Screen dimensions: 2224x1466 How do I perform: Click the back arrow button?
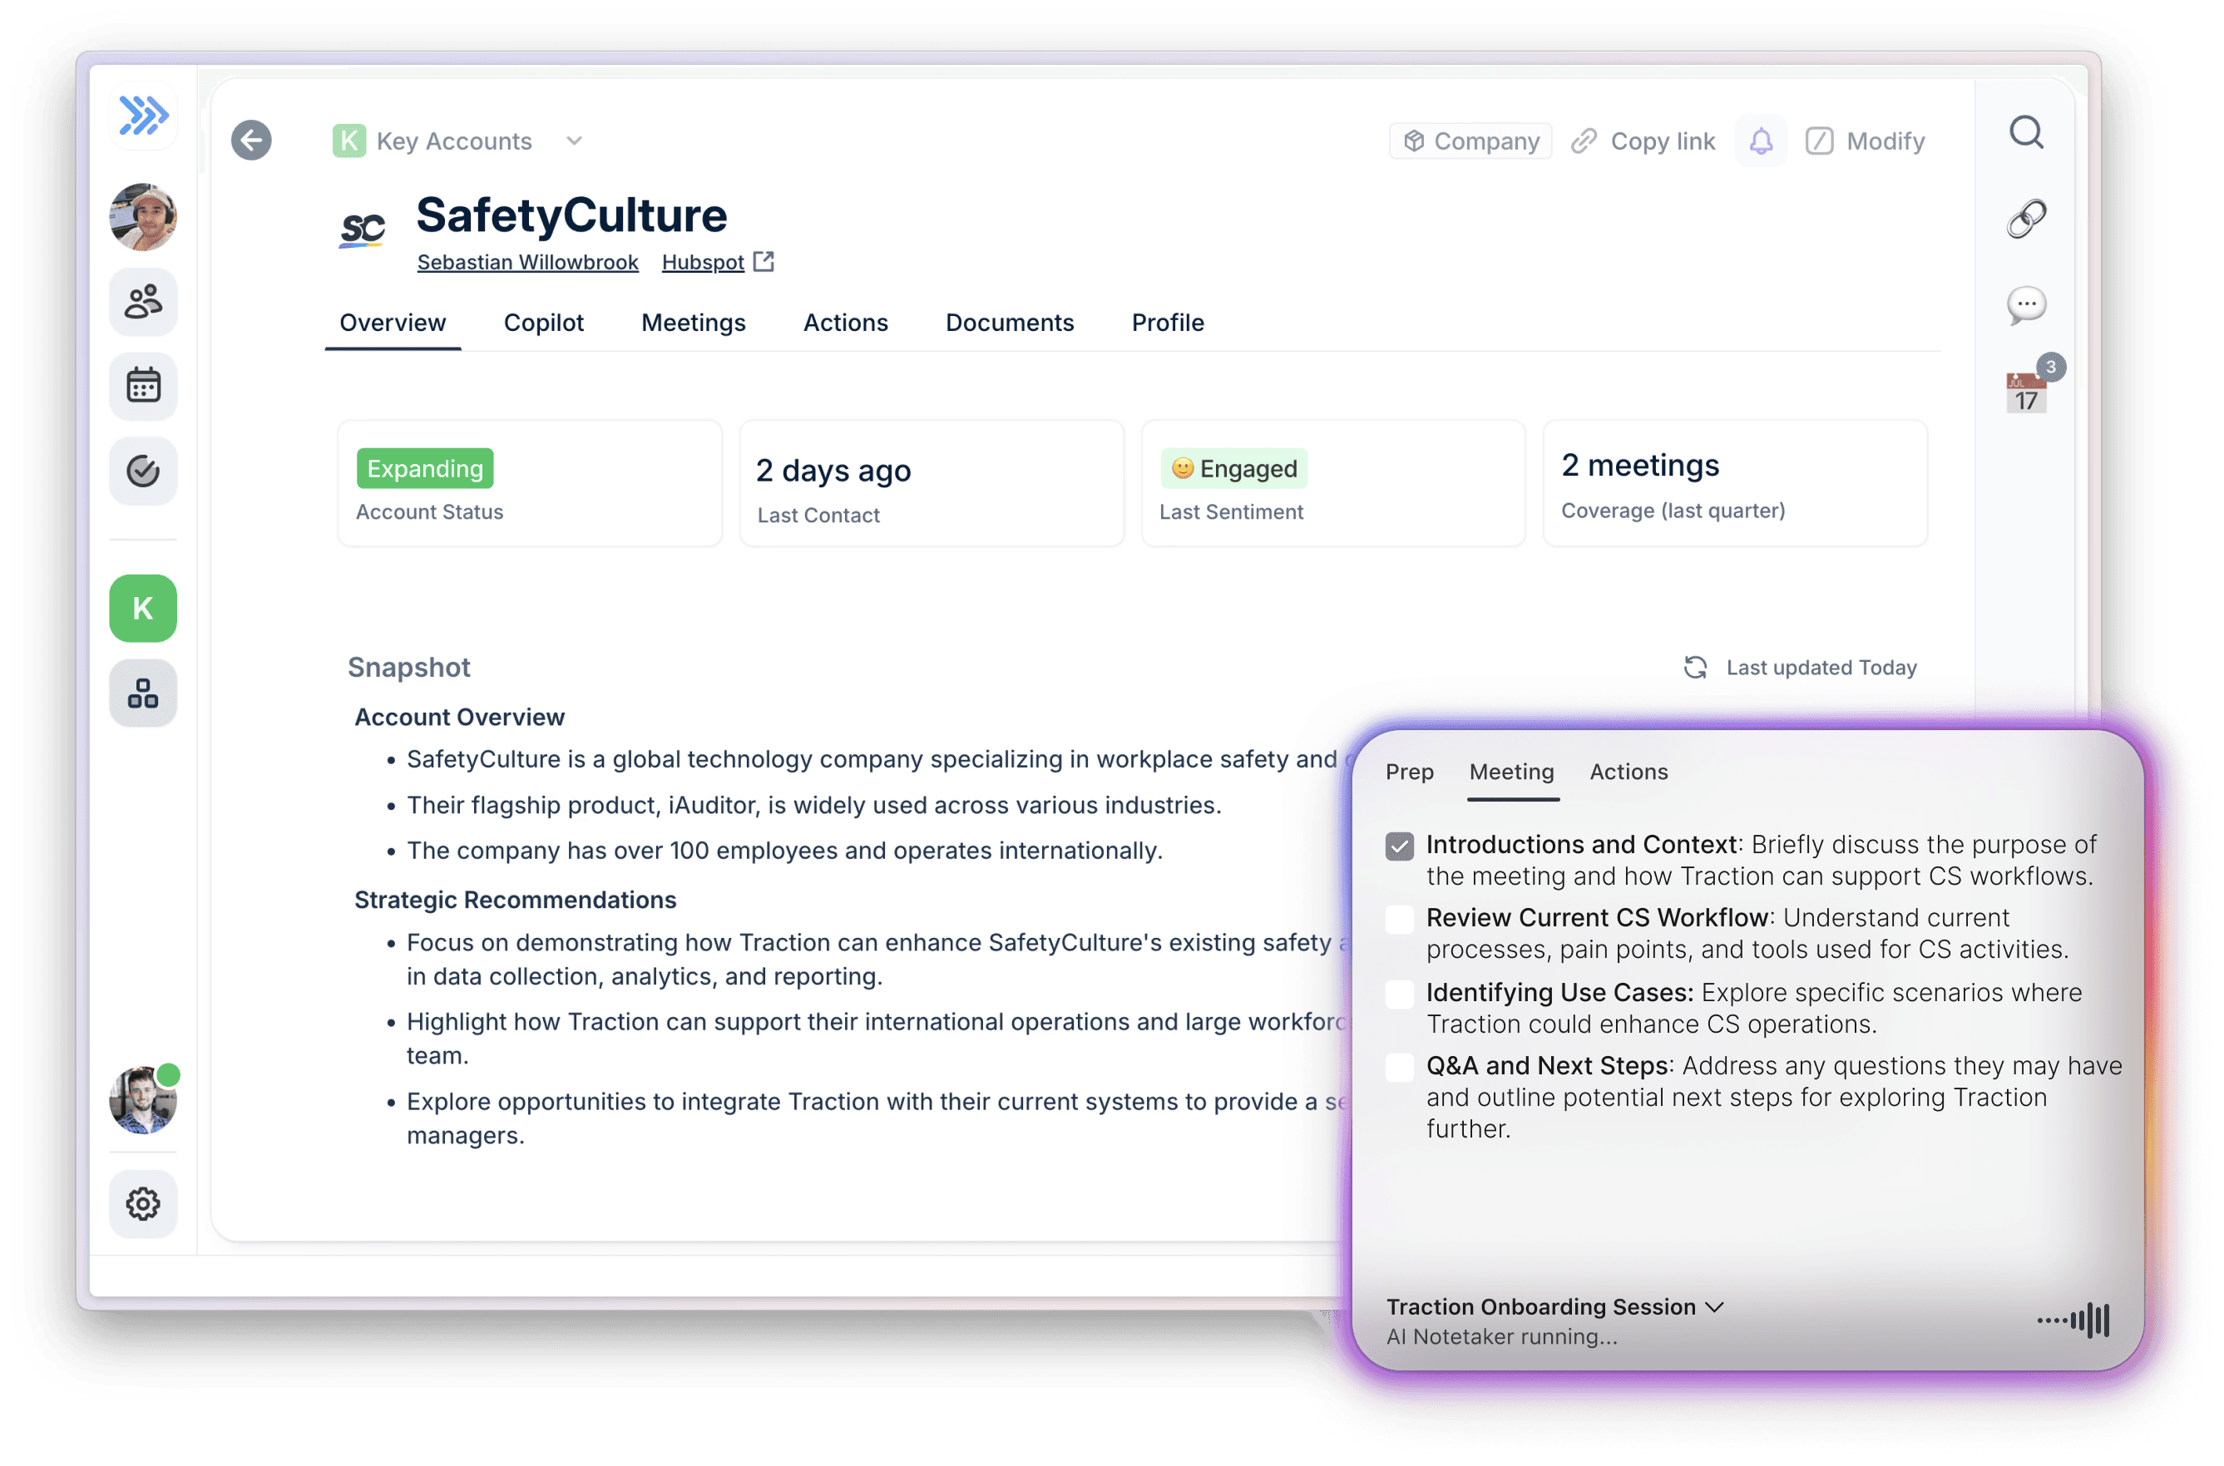pos(250,141)
